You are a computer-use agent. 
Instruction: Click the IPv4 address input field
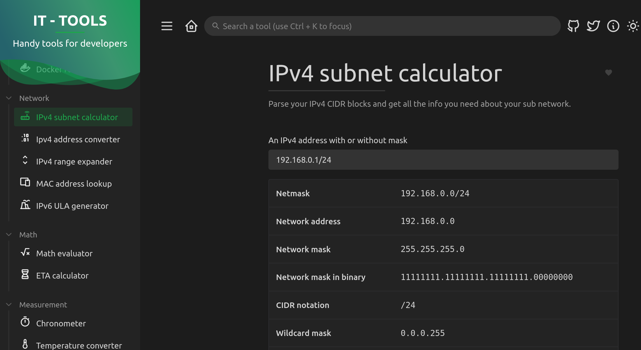443,160
